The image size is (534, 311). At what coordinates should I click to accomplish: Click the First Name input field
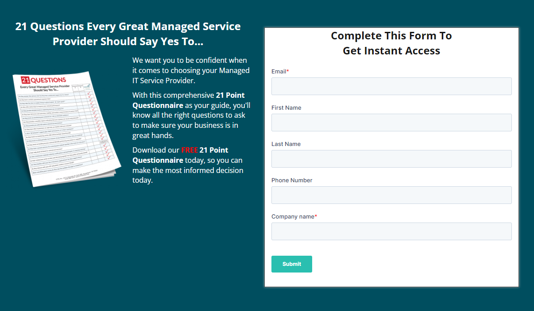pos(391,123)
